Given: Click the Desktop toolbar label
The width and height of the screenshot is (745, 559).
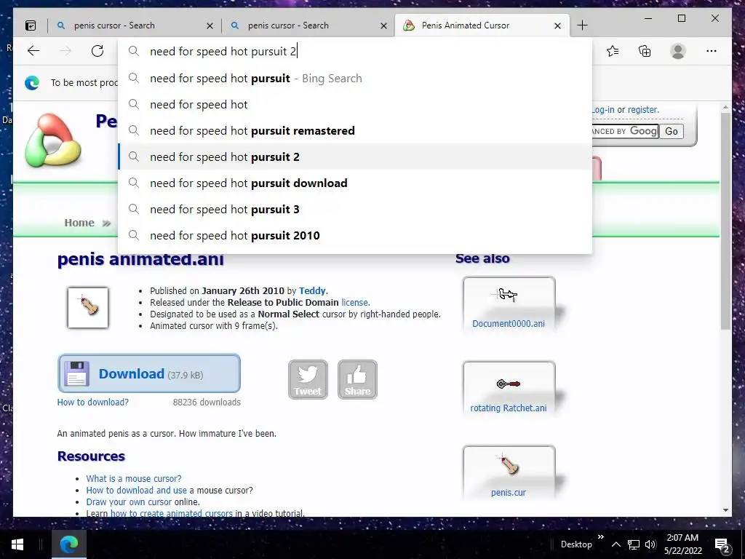Looking at the screenshot, I should click(x=576, y=544).
